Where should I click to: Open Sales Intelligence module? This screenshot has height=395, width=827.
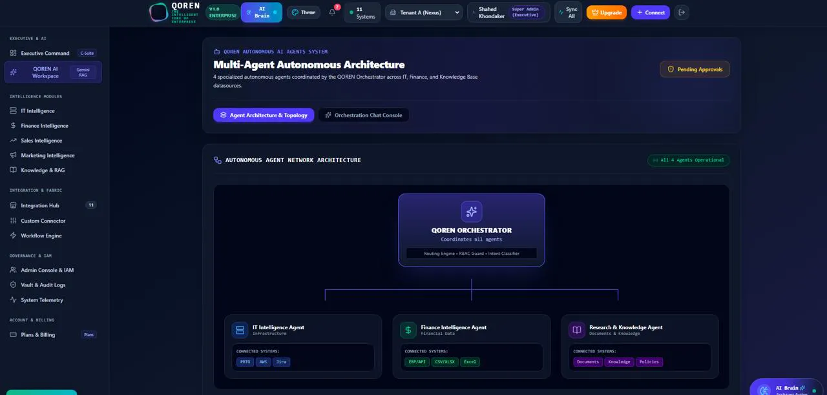pos(53,141)
